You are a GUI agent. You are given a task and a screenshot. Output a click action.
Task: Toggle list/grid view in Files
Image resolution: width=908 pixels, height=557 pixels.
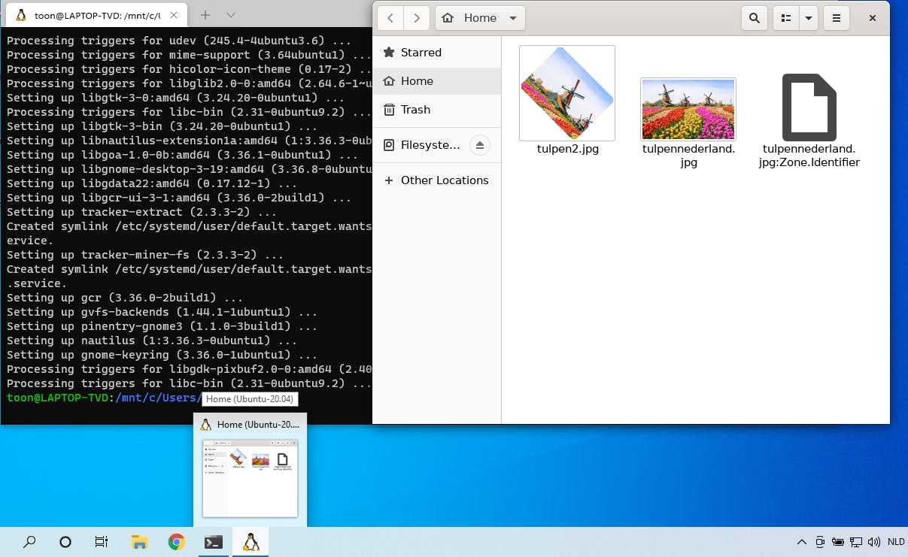786,18
